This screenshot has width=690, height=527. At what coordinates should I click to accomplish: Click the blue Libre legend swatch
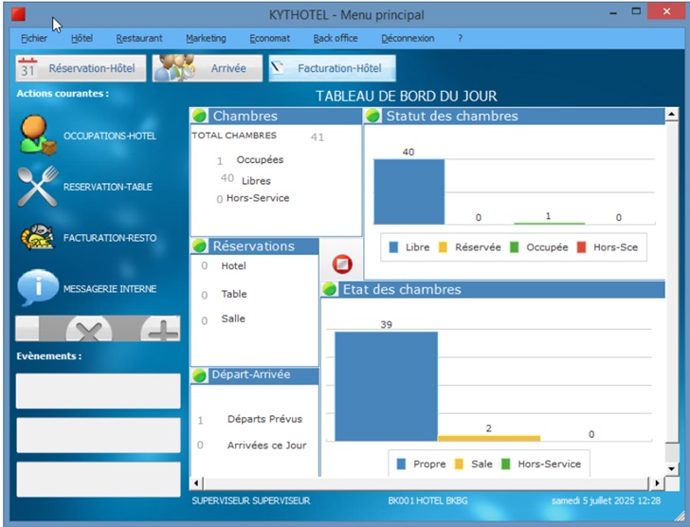click(x=393, y=247)
